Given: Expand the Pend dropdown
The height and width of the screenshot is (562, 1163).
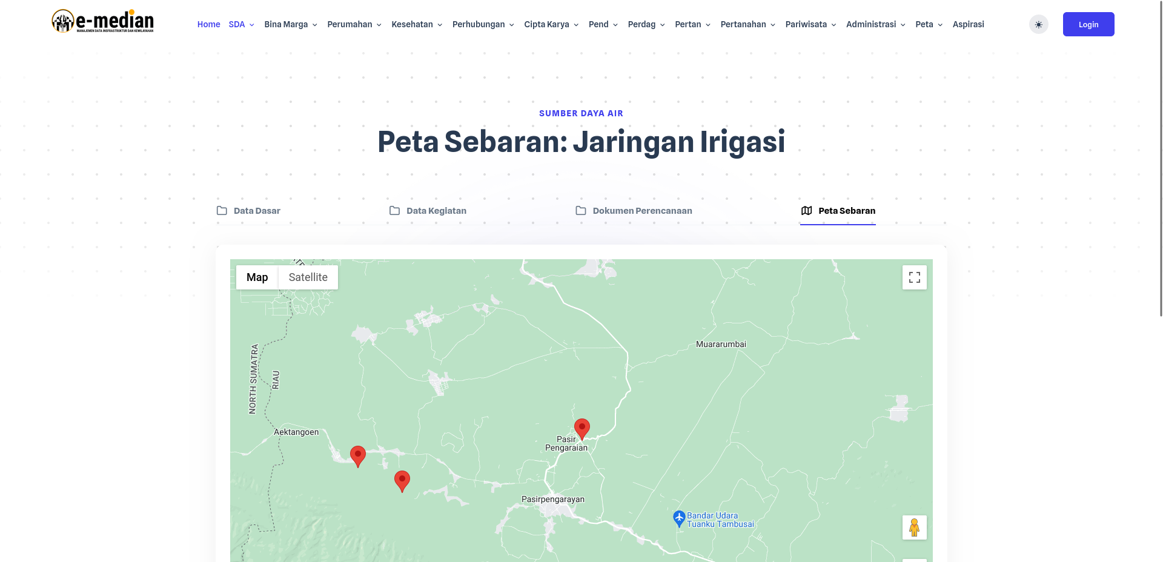Looking at the screenshot, I should tap(603, 24).
